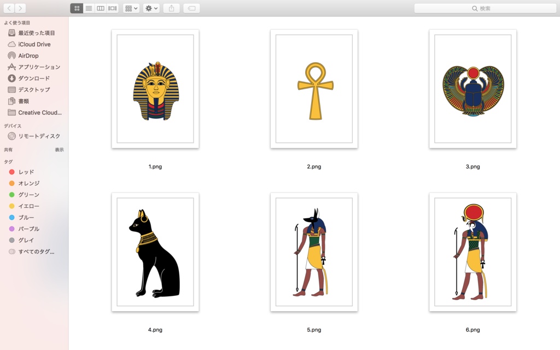Image resolution: width=560 pixels, height=350 pixels.
Task: Select the pharaoh mask thumbnail 1.png
Action: point(155,89)
